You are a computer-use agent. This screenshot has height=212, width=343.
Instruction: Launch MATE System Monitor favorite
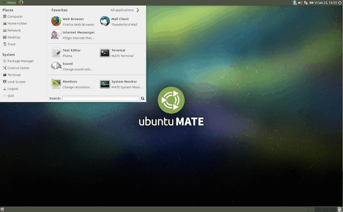coord(121,84)
